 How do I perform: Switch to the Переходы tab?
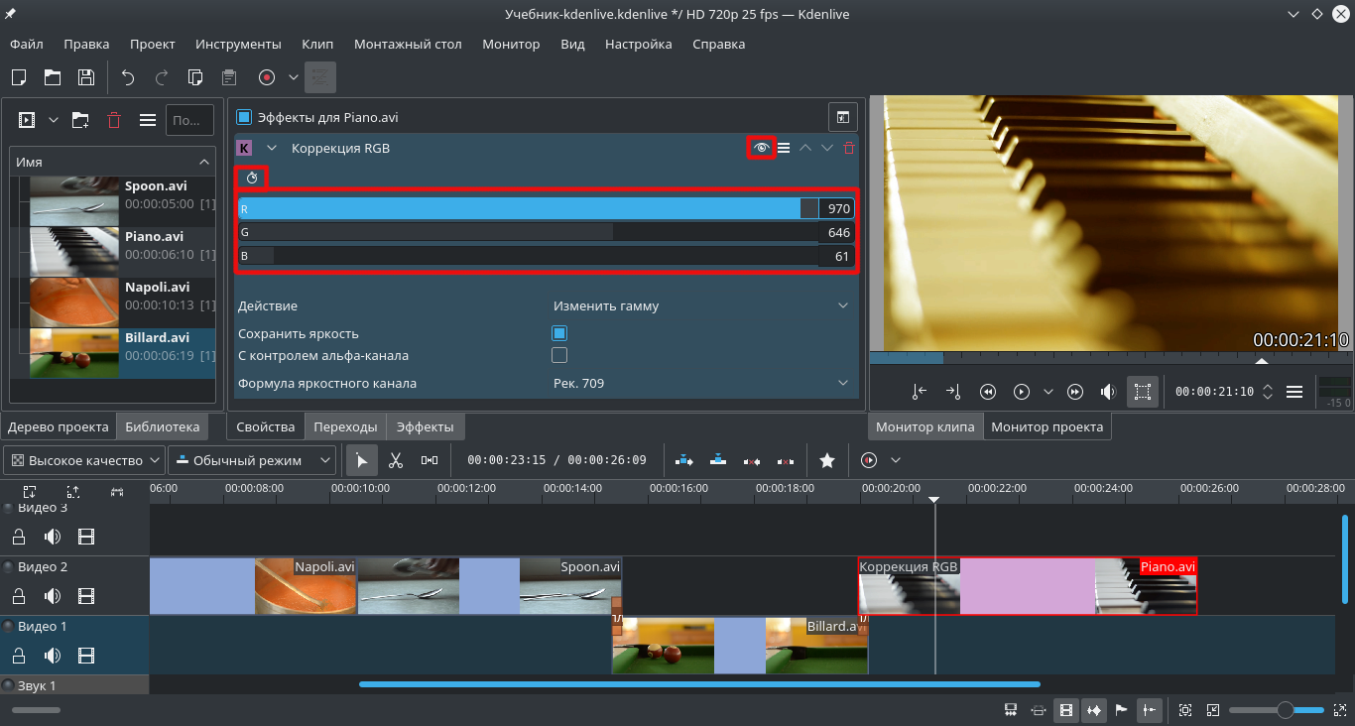(345, 427)
